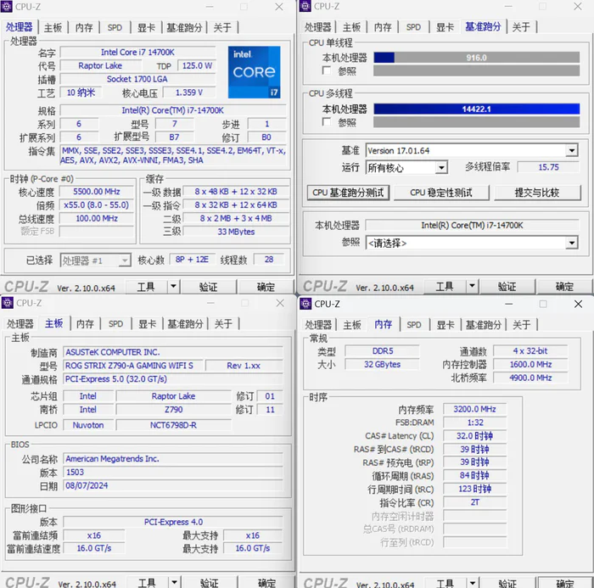Switch to 主板 tab in processor window
The width and height of the screenshot is (594, 588).
coord(53,27)
